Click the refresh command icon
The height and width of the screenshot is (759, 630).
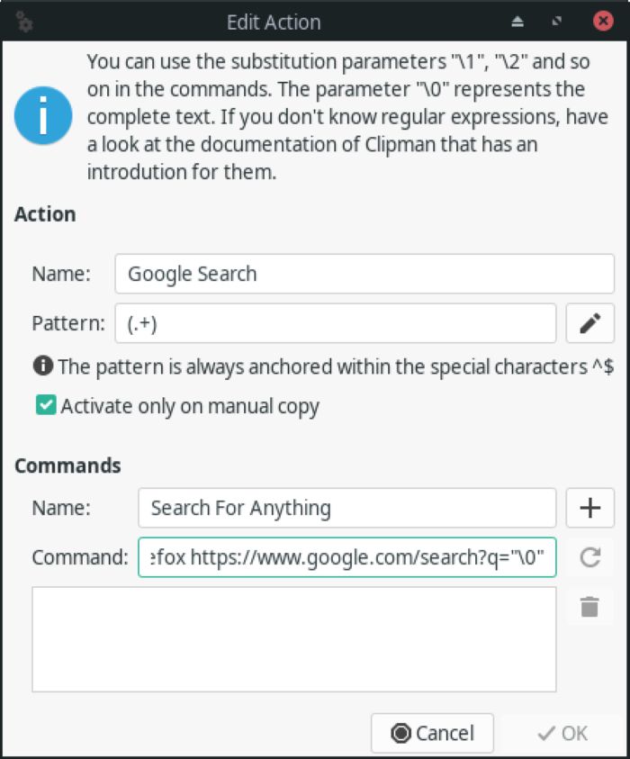click(x=589, y=557)
